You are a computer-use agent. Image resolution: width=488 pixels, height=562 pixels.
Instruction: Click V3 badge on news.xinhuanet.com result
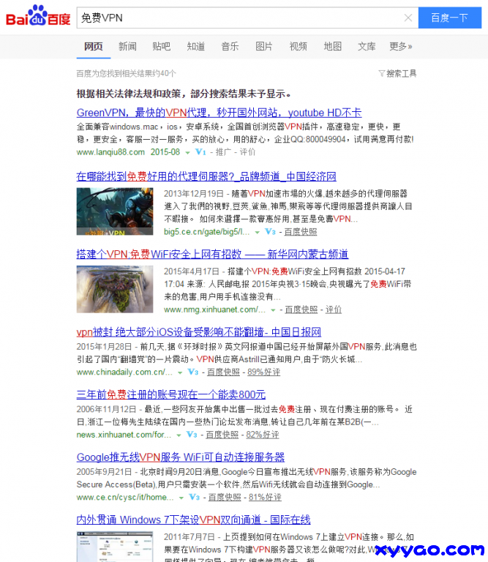(x=192, y=435)
